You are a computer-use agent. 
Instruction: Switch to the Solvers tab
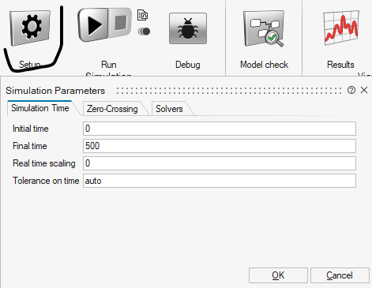coord(169,109)
